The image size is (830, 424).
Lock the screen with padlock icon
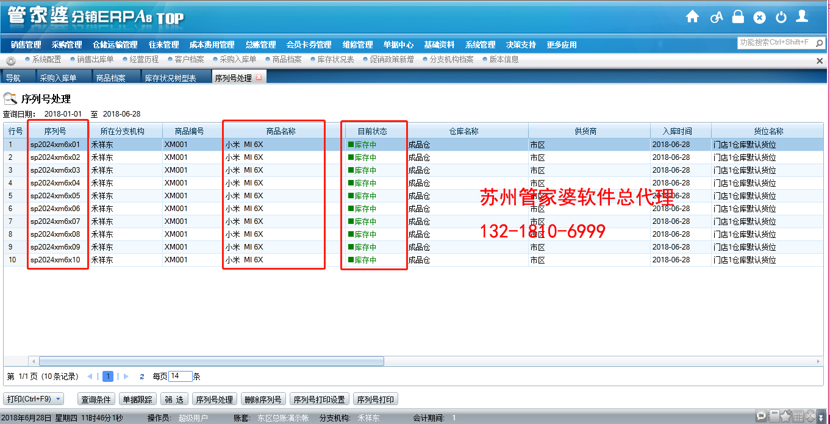pyautogui.click(x=738, y=16)
